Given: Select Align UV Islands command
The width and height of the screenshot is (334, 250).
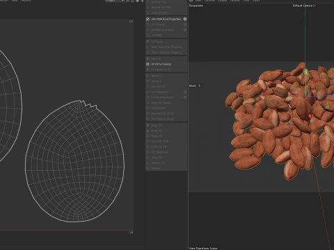Looking at the screenshot, I should click(161, 103).
